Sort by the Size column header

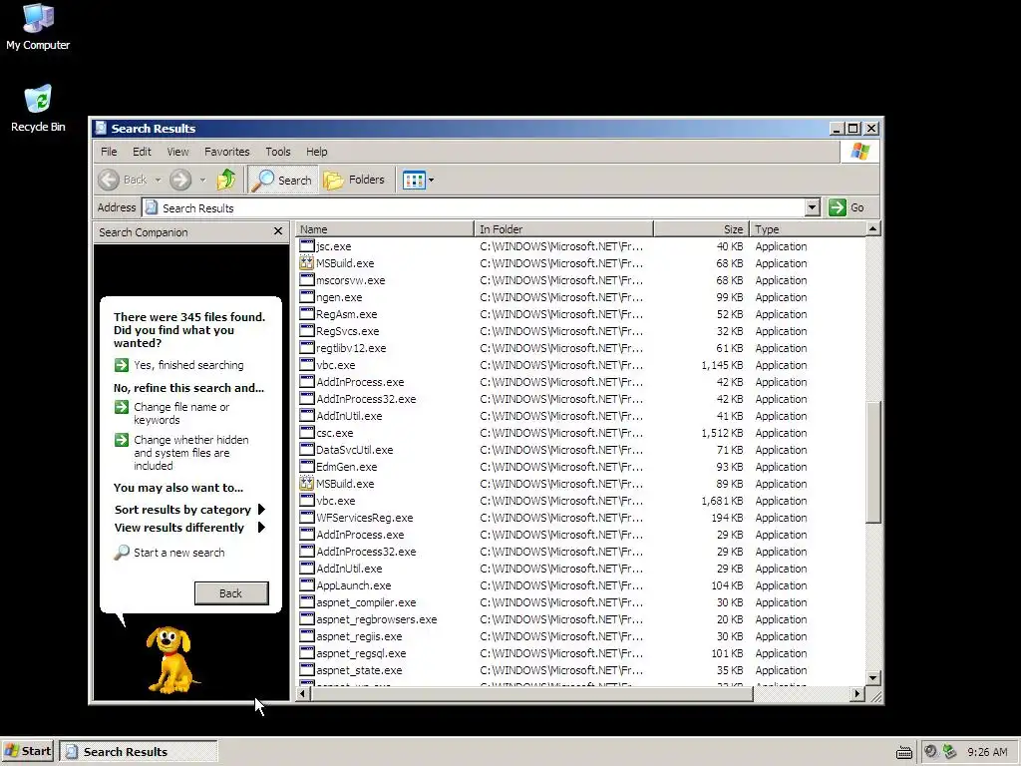click(701, 229)
